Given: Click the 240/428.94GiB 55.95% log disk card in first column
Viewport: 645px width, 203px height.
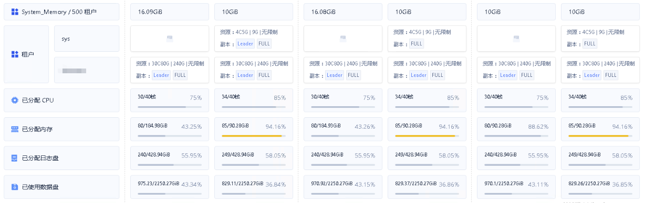Looking at the screenshot, I should point(170,158).
